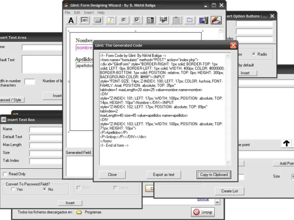This screenshot has width=294, height=220.
Task: Click the up arrow move-point button
Action: pos(286,143)
